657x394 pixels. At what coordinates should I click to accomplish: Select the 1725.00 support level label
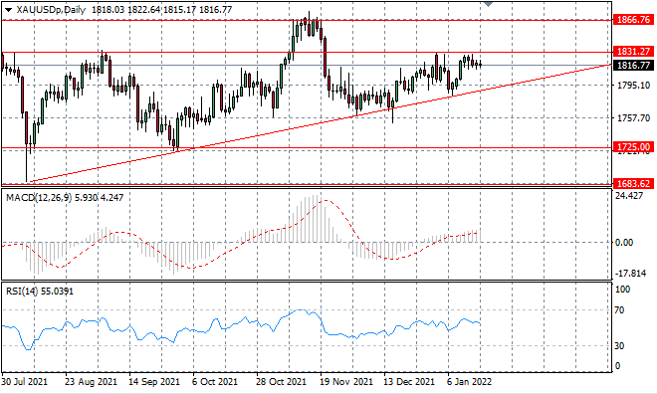633,147
